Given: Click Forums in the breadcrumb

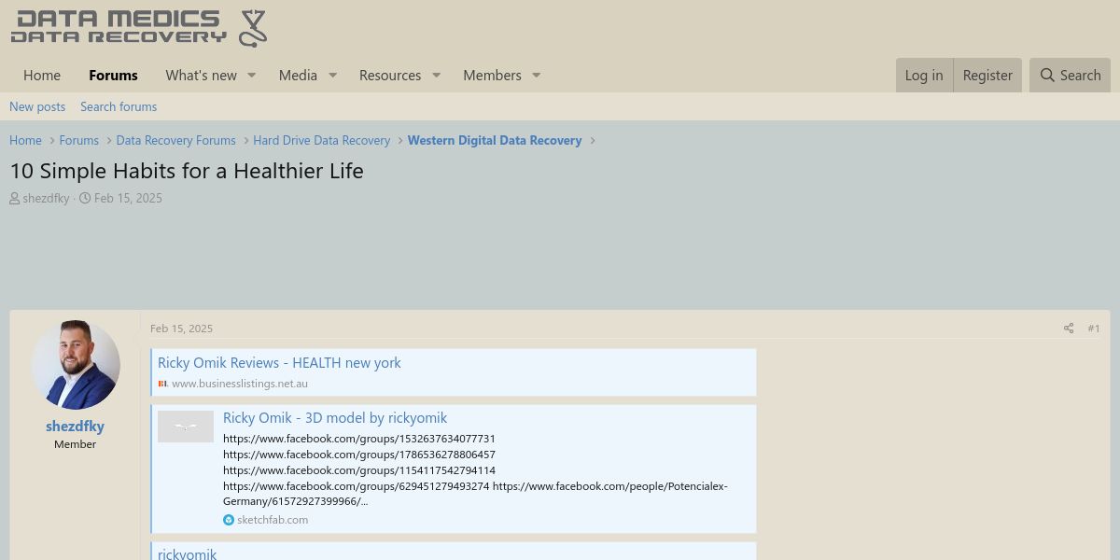Looking at the screenshot, I should [78, 140].
